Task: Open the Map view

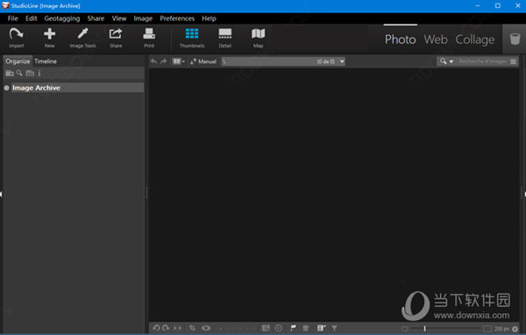Action: (258, 38)
